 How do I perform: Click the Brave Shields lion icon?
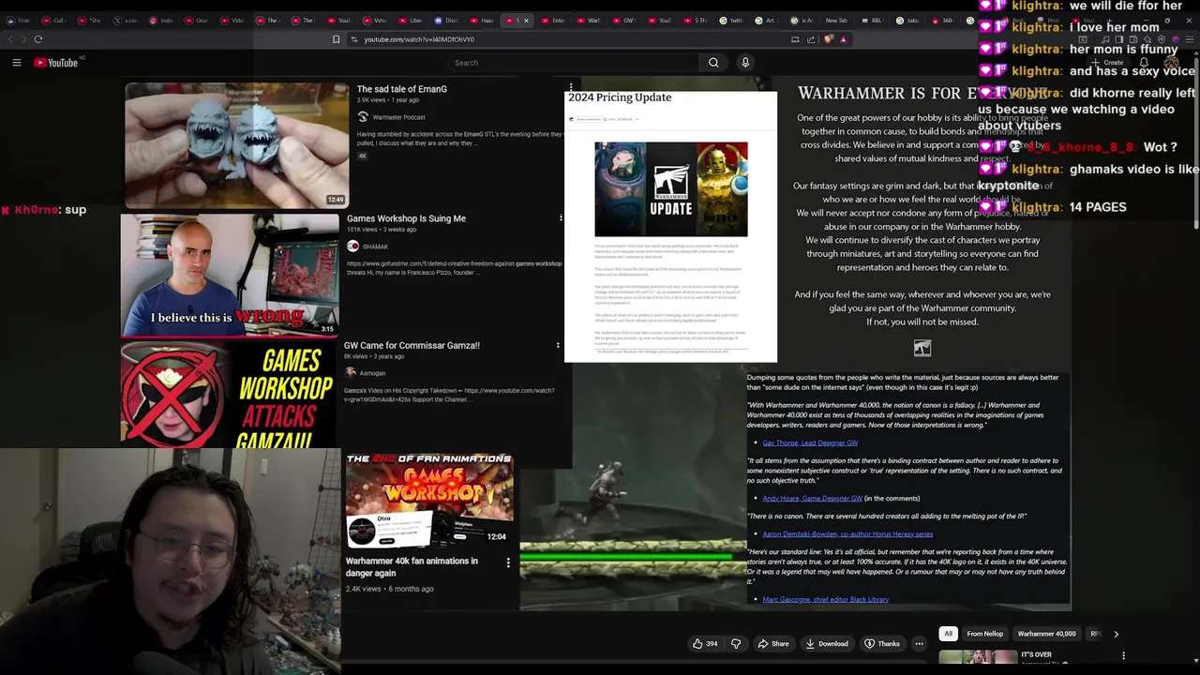[x=829, y=39]
